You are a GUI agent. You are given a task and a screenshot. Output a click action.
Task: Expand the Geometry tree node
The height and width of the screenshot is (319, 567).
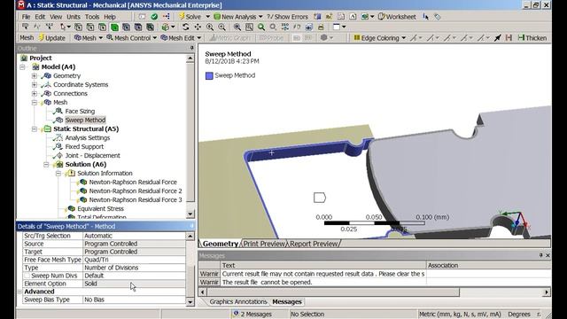coord(35,76)
